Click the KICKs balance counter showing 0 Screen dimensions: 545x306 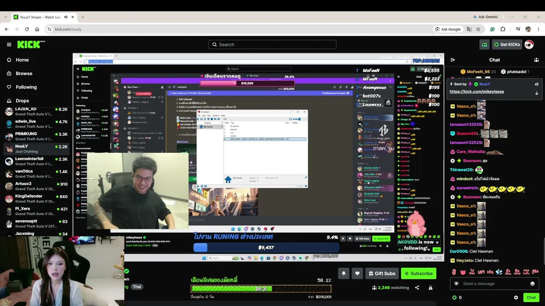(457, 297)
